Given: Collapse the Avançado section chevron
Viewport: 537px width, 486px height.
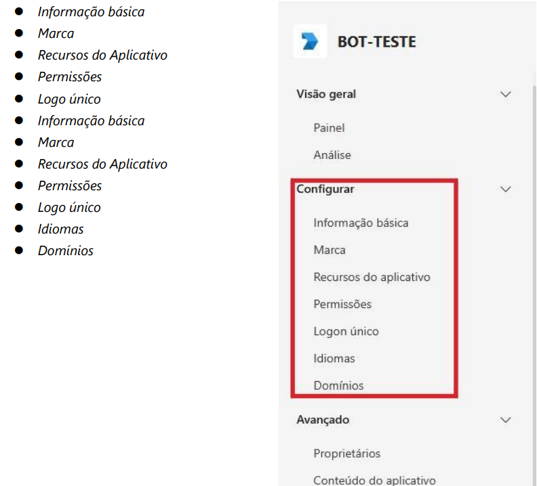Looking at the screenshot, I should tap(504, 420).
